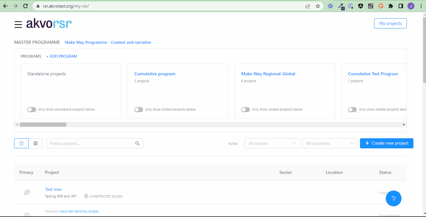Open the MAKE WAY REGIONAL-GLOBAL program tag

pyautogui.click(x=79, y=212)
